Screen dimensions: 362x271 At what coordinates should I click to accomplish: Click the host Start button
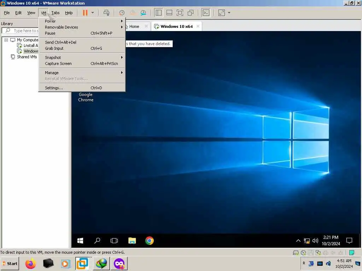pos(10,264)
